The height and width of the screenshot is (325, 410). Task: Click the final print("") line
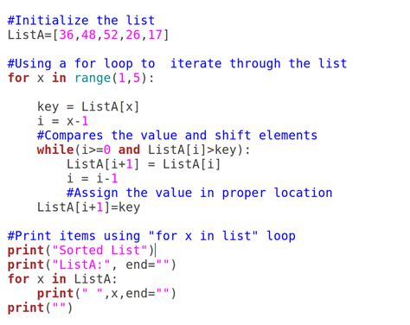[x=40, y=308]
